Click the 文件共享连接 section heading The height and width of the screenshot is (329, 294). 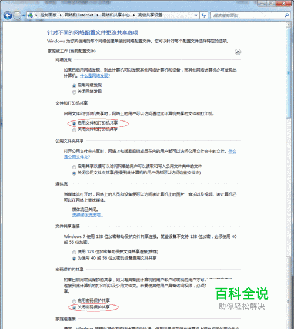68,226
